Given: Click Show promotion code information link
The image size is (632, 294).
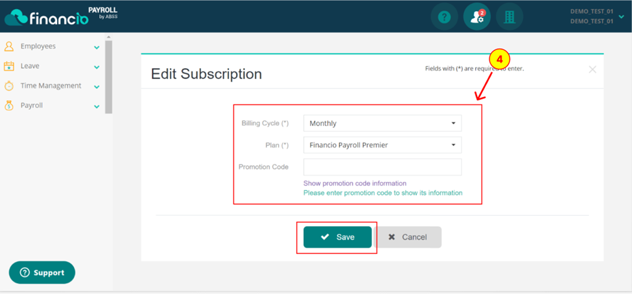Looking at the screenshot, I should 355,184.
